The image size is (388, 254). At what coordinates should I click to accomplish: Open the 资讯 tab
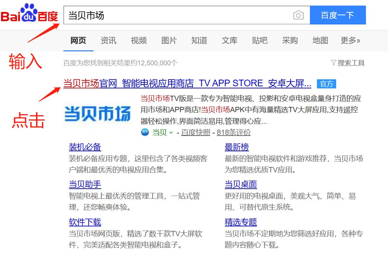click(x=108, y=40)
